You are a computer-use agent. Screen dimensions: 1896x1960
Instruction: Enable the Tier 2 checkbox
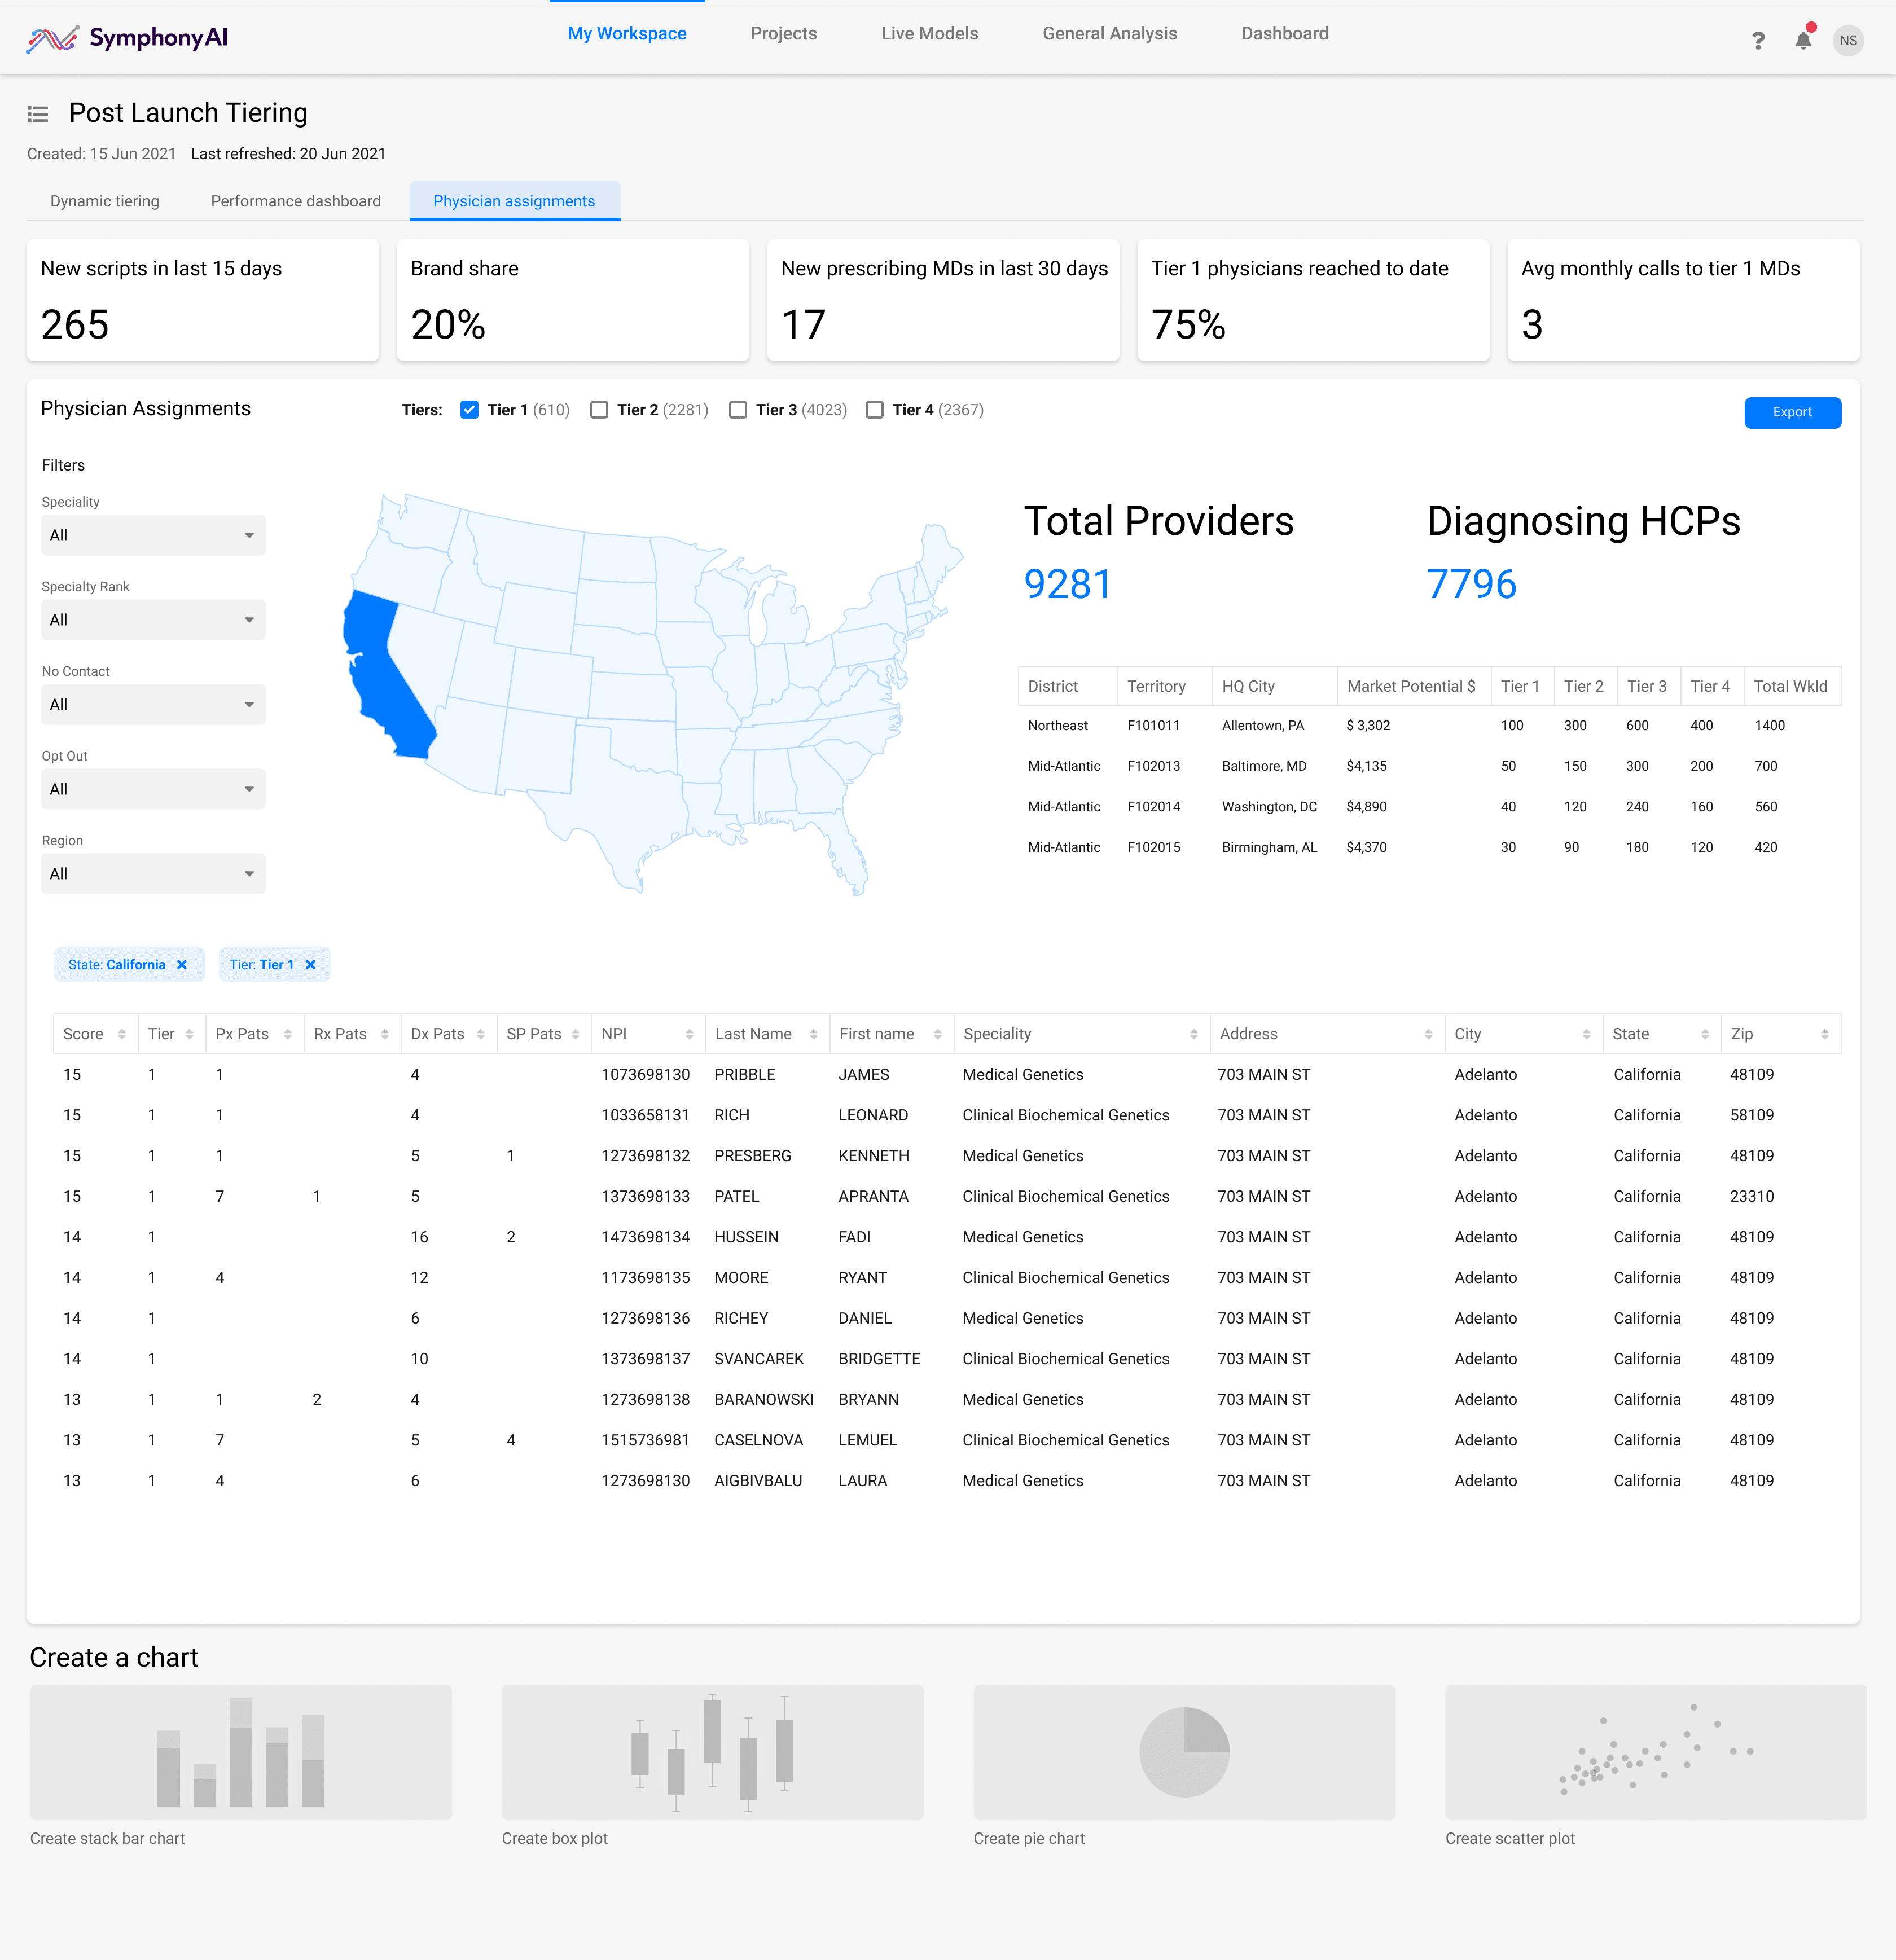coord(599,410)
